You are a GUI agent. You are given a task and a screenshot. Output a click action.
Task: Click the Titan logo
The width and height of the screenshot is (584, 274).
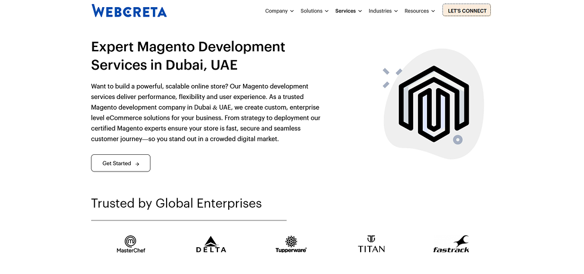(371, 244)
